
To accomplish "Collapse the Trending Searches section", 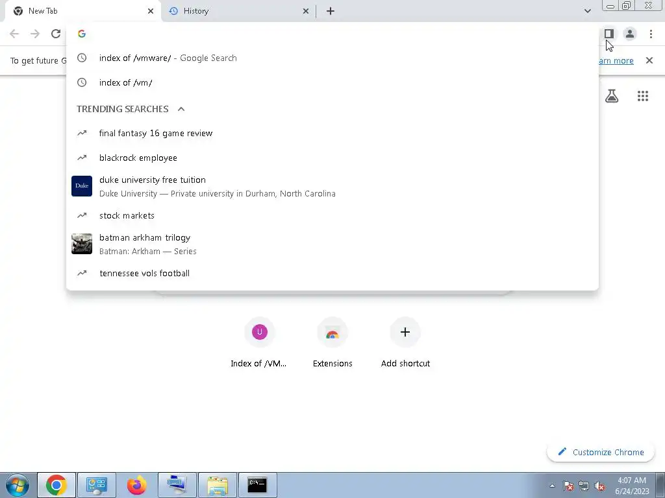I will tap(181, 109).
